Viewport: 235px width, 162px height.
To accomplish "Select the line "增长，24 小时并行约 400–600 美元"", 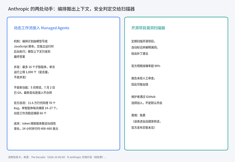I will 36,129.
